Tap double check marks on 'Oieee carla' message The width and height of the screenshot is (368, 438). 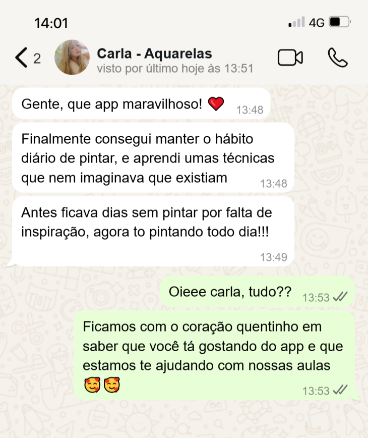(x=340, y=297)
